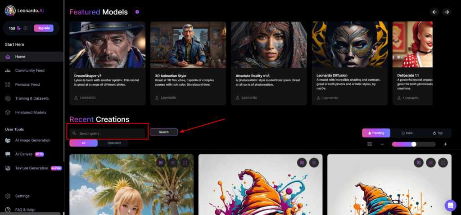Click the Featured Models help question-mark icon
Screen dimensions: 461x215
coord(137,12)
